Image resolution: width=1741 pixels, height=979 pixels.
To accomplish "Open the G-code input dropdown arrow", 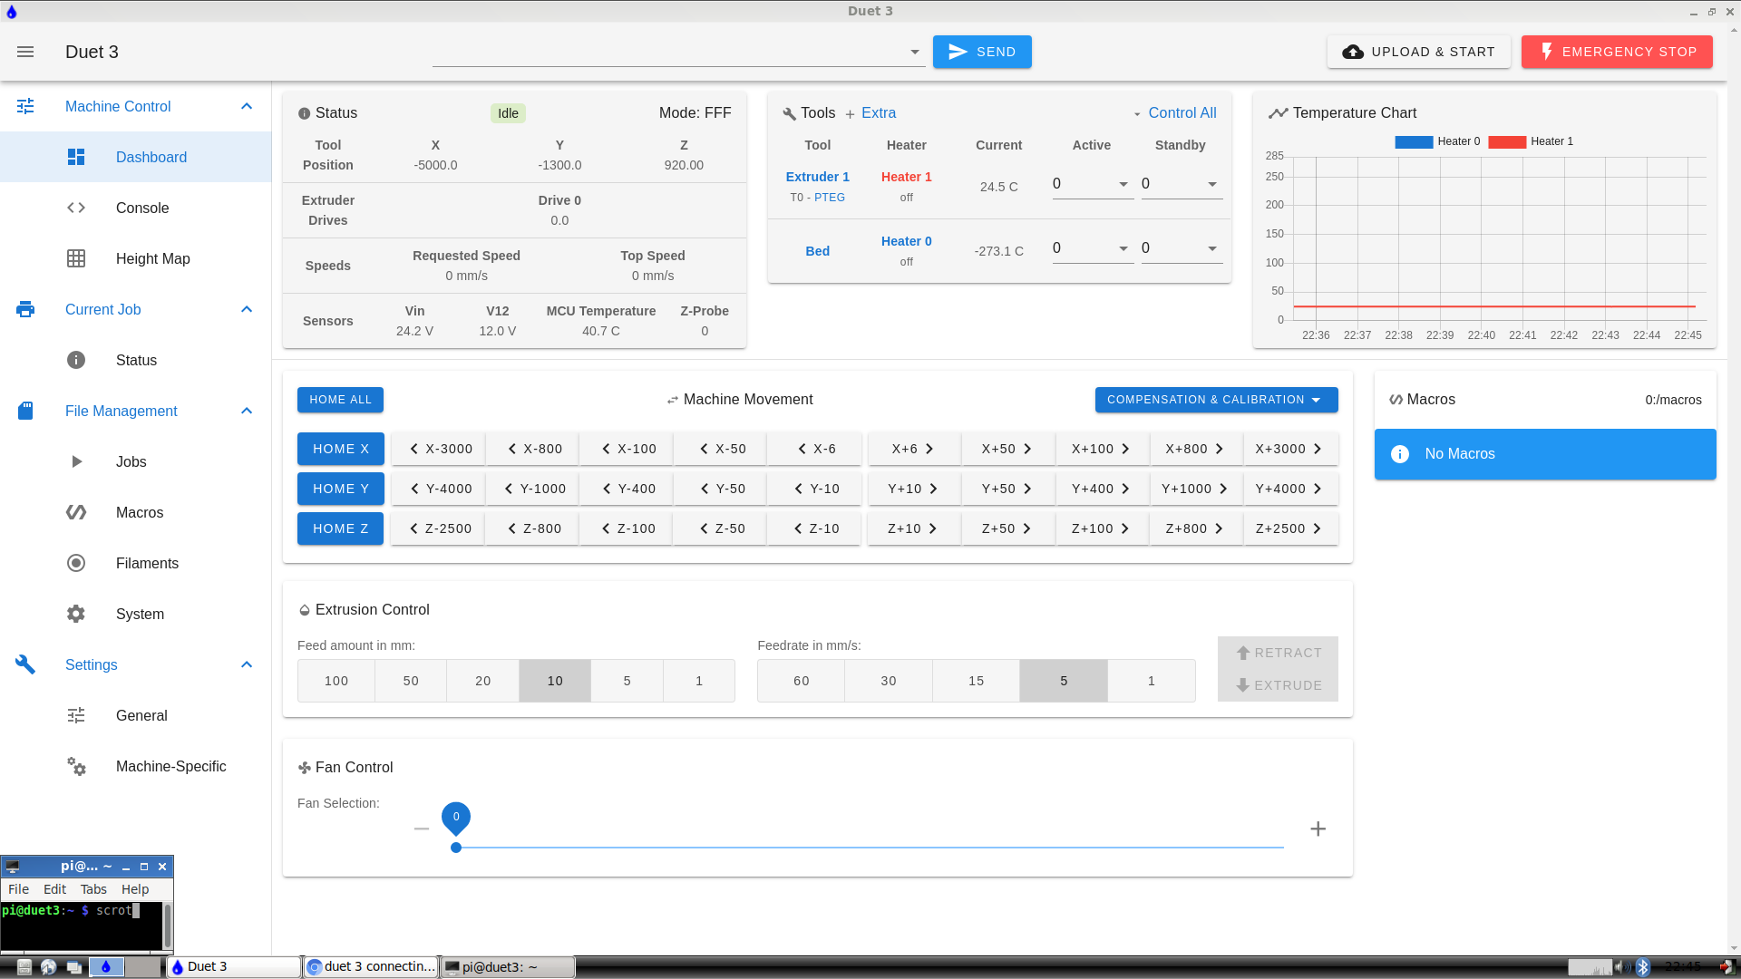I will [x=915, y=53].
